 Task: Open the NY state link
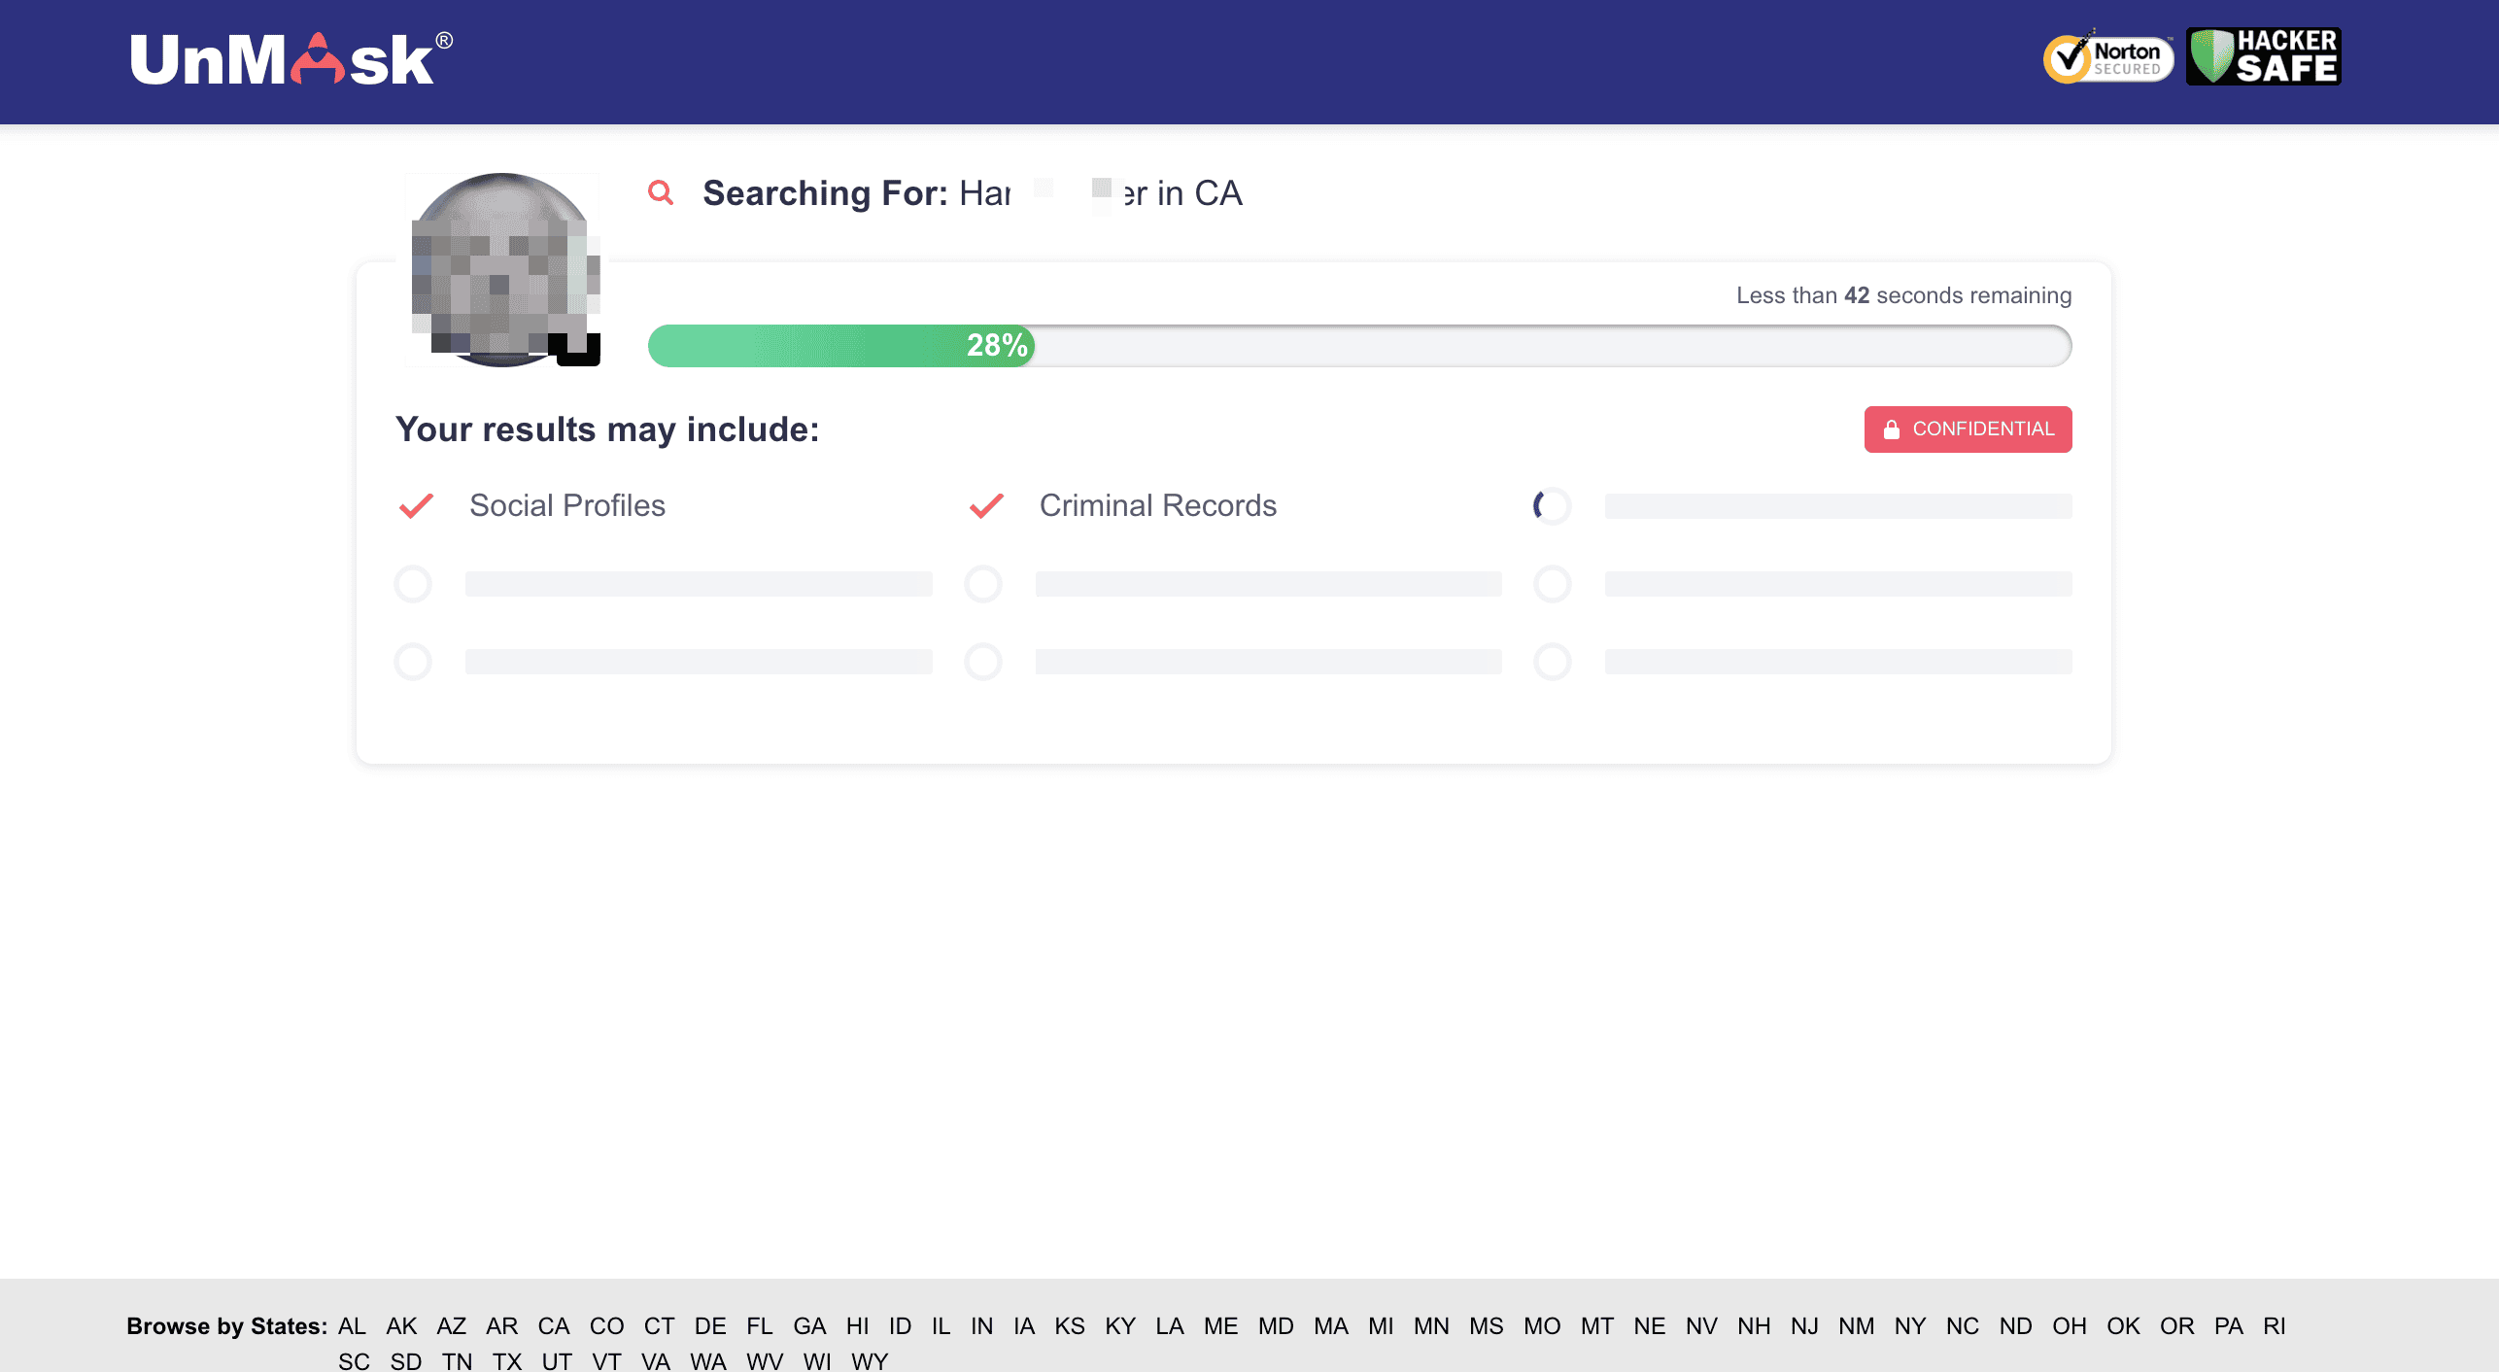coord(1909,1326)
